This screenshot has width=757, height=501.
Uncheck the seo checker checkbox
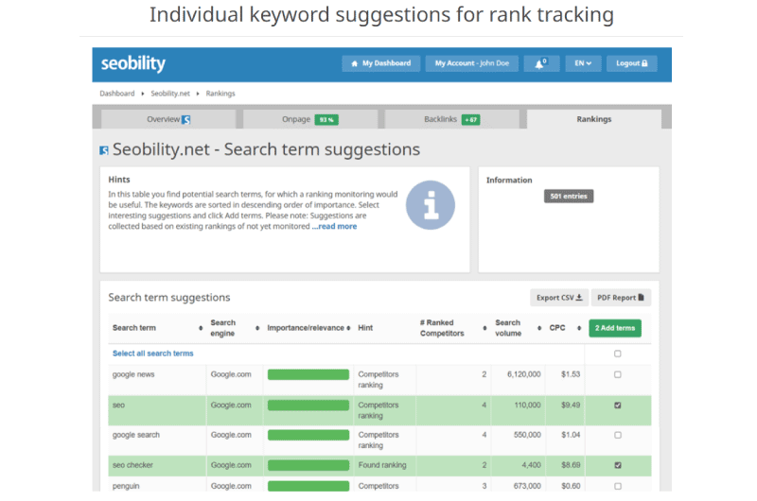(618, 465)
